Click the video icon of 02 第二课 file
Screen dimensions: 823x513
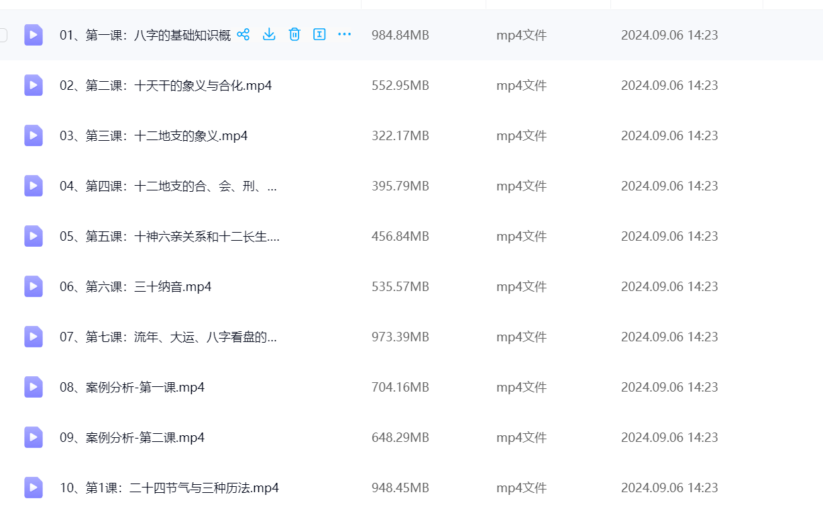[x=34, y=85]
